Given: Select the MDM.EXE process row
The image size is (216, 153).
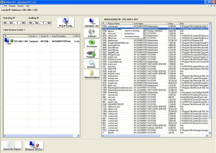Looking at the screenshot, I should click(x=155, y=69).
